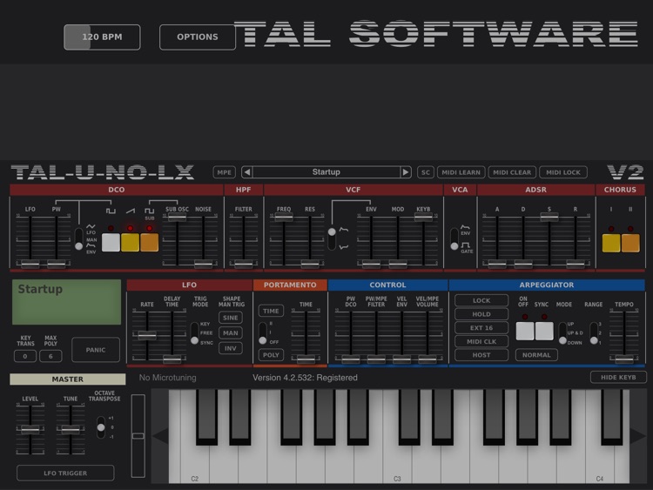Click the MAX POLY value box

(50, 356)
